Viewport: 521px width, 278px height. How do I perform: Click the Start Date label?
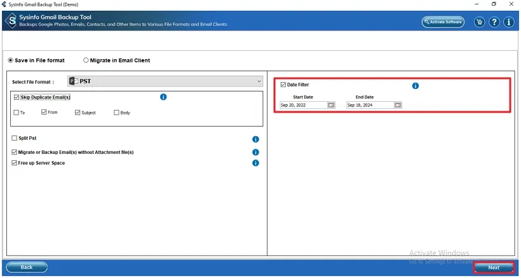click(x=303, y=97)
